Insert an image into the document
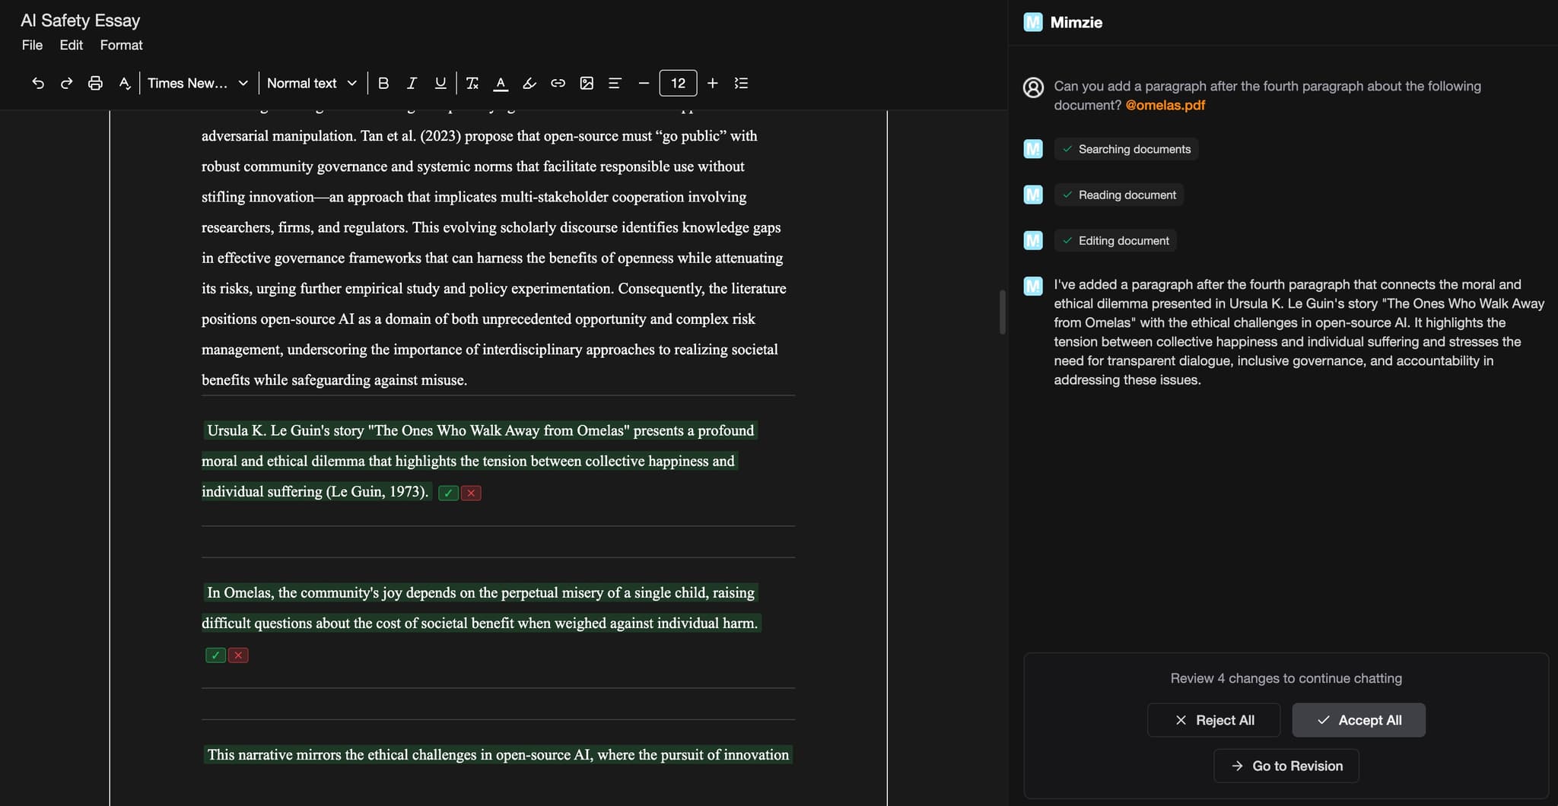1558x806 pixels. 586,83
